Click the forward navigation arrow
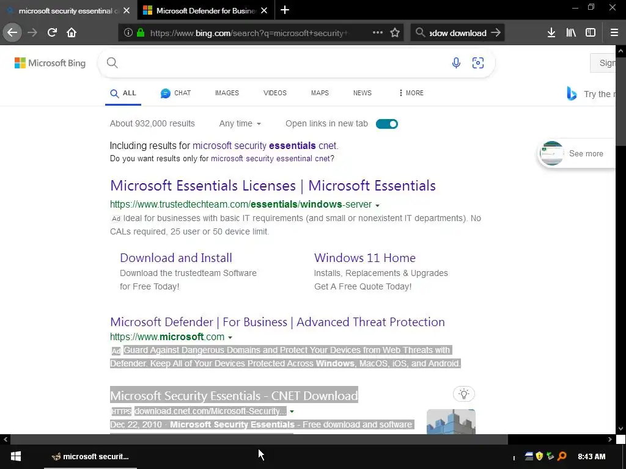 [32, 32]
